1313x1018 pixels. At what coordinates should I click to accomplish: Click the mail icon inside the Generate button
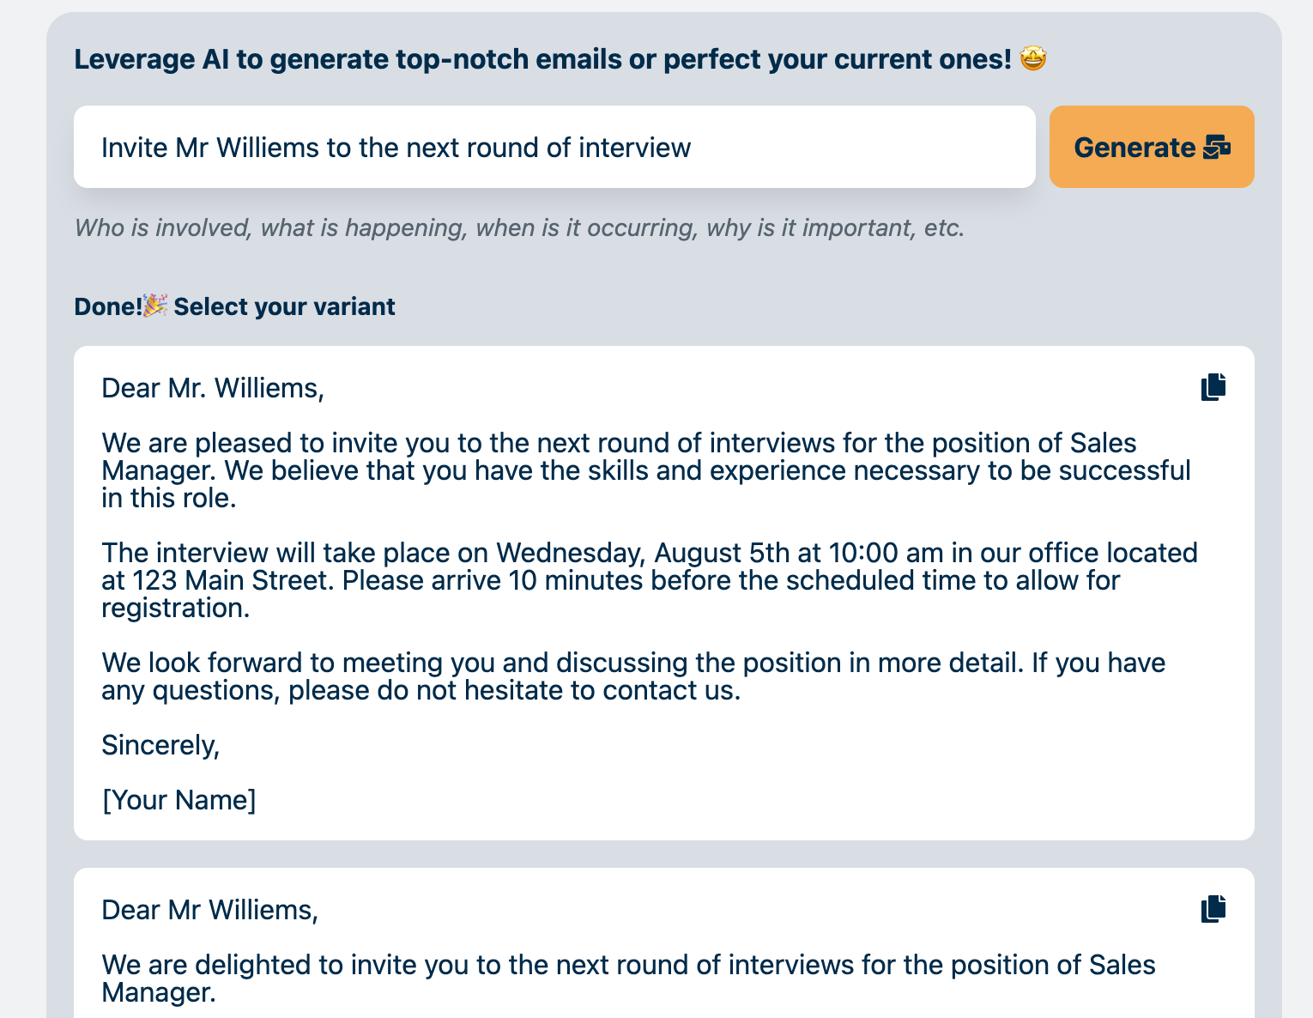(1217, 148)
